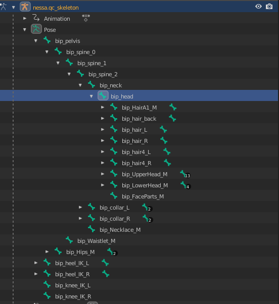279x304 pixels.
Task: Click the bone icon of bip_spine_0
Action: click(58, 52)
